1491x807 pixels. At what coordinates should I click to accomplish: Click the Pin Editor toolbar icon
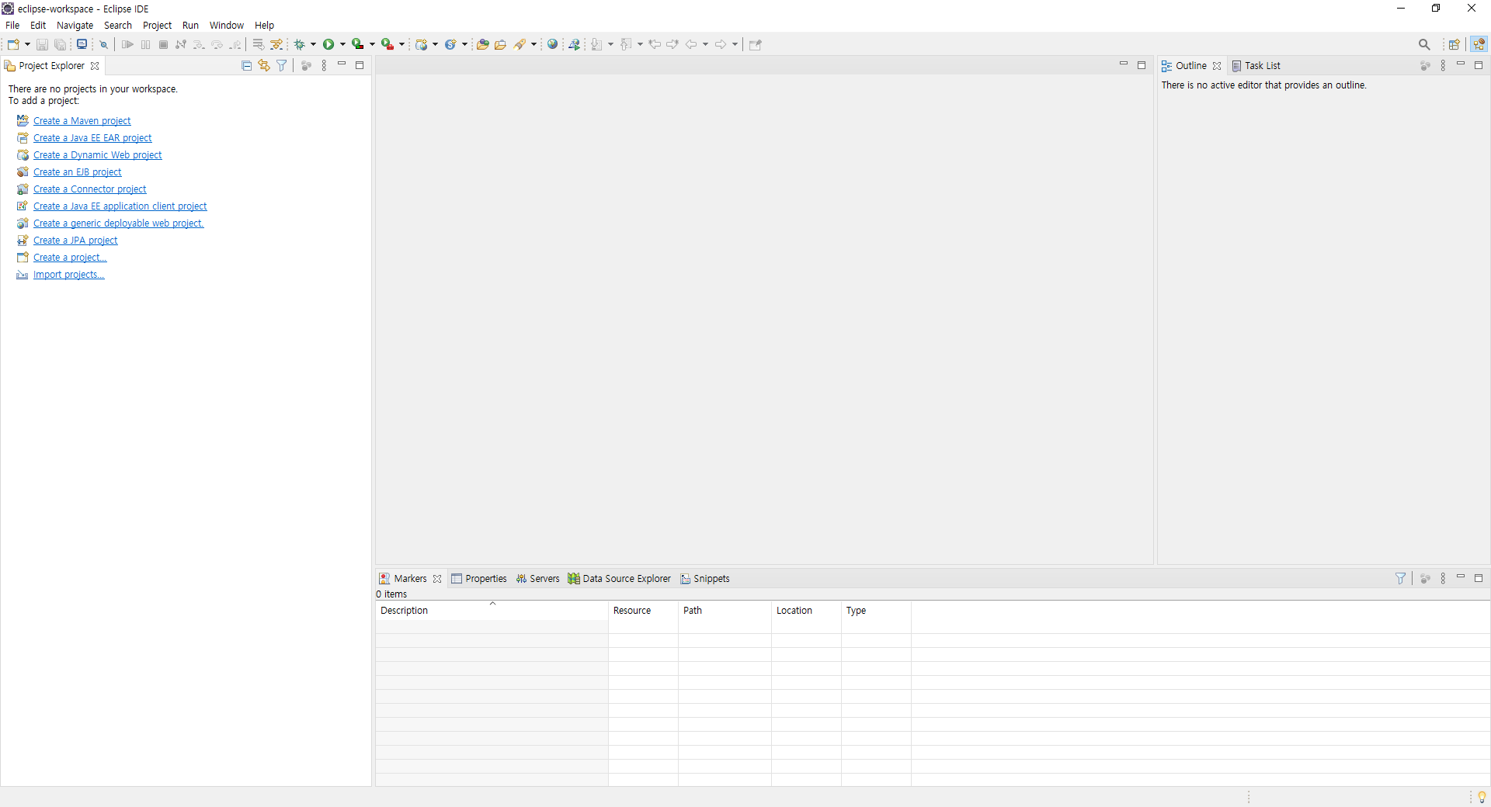756,44
